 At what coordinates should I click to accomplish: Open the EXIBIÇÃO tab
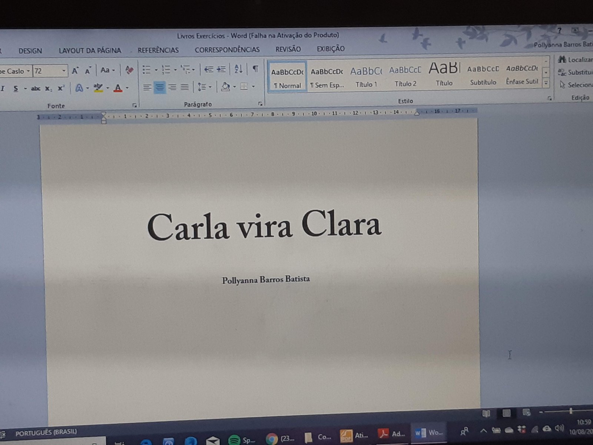tap(331, 49)
